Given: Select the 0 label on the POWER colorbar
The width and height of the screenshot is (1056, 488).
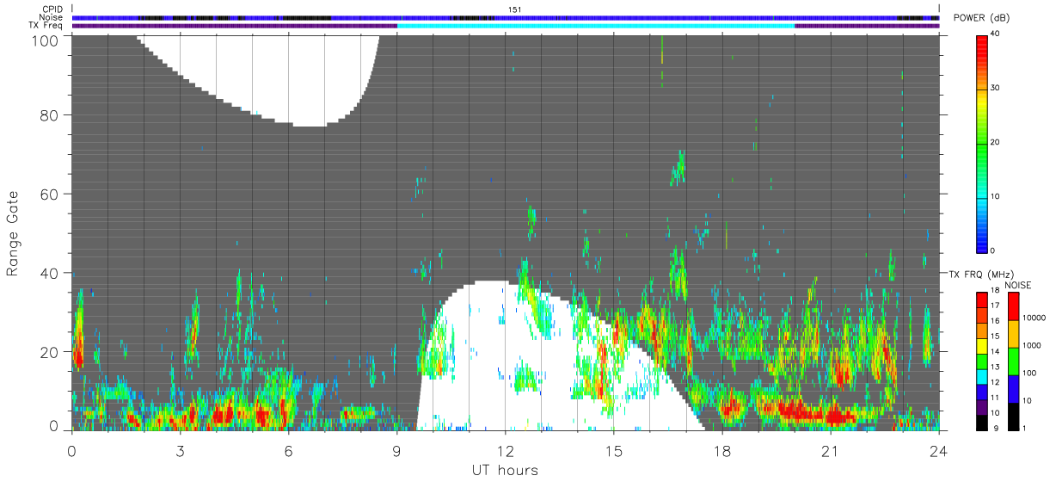Looking at the screenshot, I should pyautogui.click(x=993, y=250).
